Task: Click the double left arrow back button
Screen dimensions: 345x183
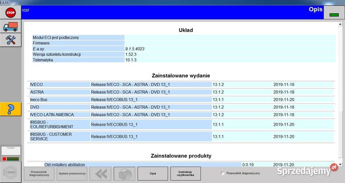Action: tap(100, 174)
